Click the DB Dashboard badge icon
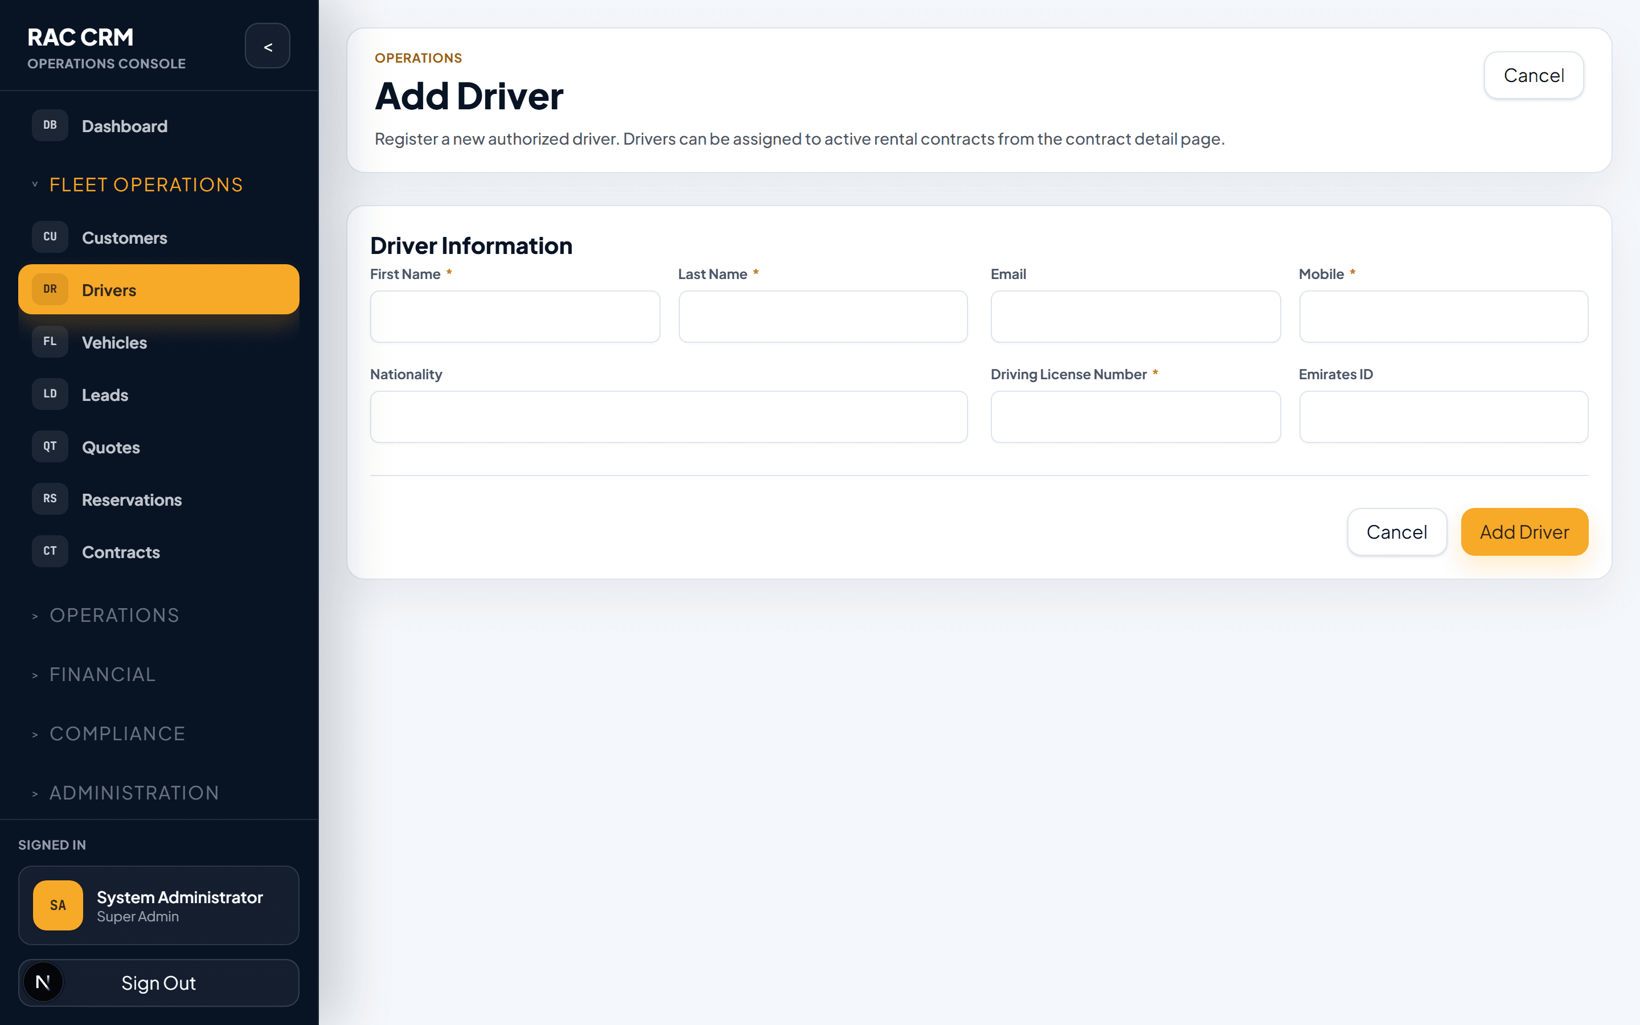Image resolution: width=1640 pixels, height=1025 pixels. (50, 125)
